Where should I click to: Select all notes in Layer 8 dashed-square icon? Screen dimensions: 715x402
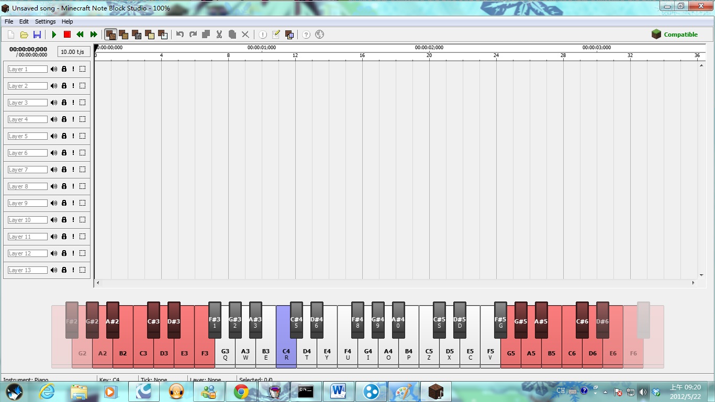(x=82, y=186)
